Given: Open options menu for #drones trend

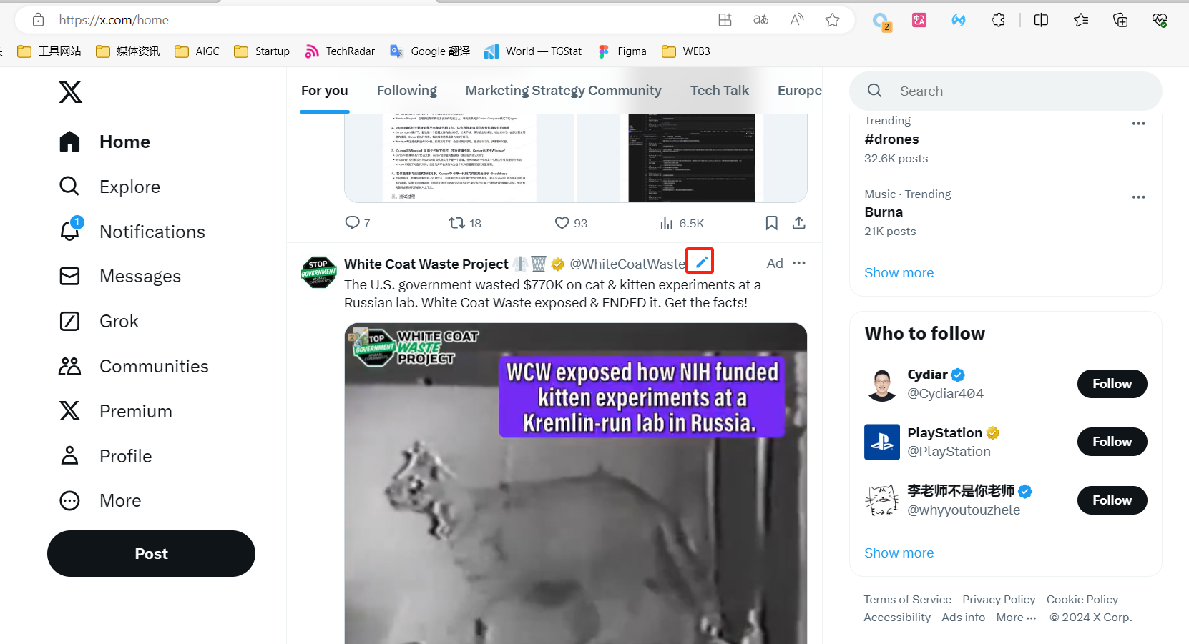Looking at the screenshot, I should (1138, 124).
